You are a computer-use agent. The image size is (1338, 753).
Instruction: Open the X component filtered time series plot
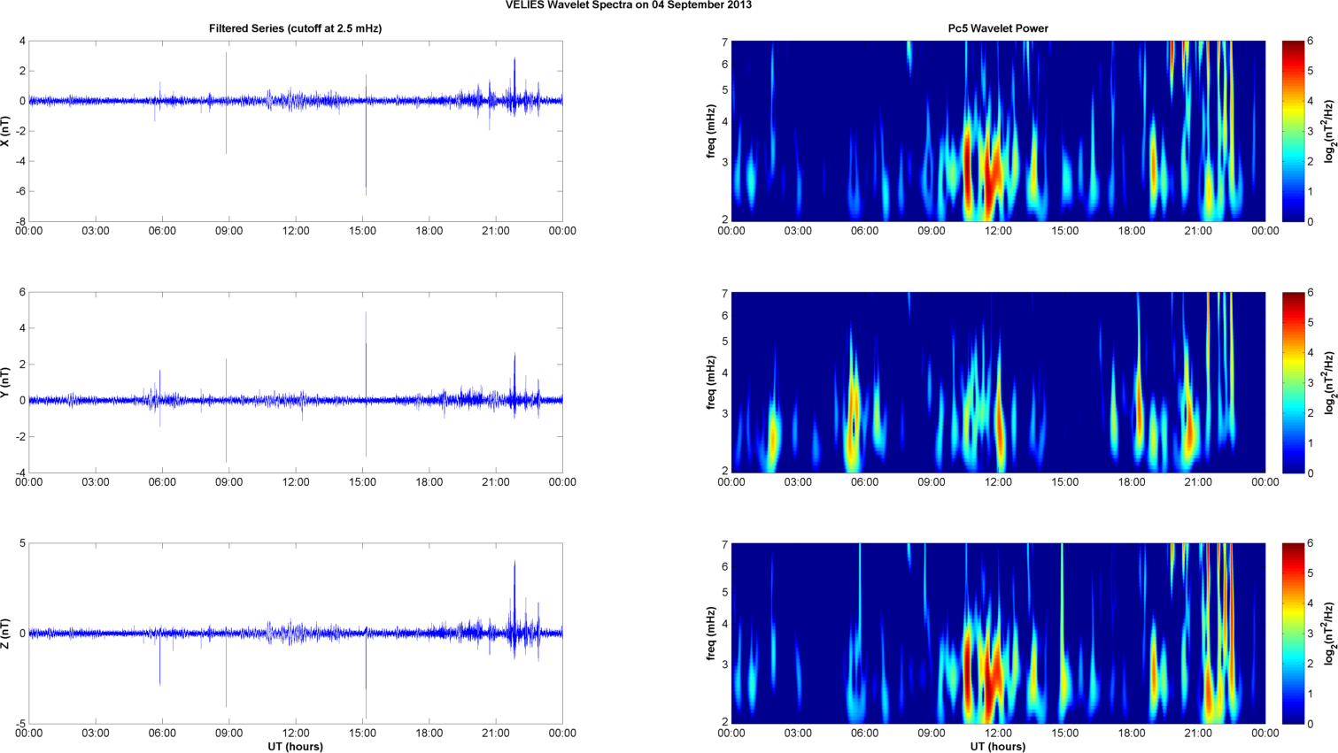295,131
